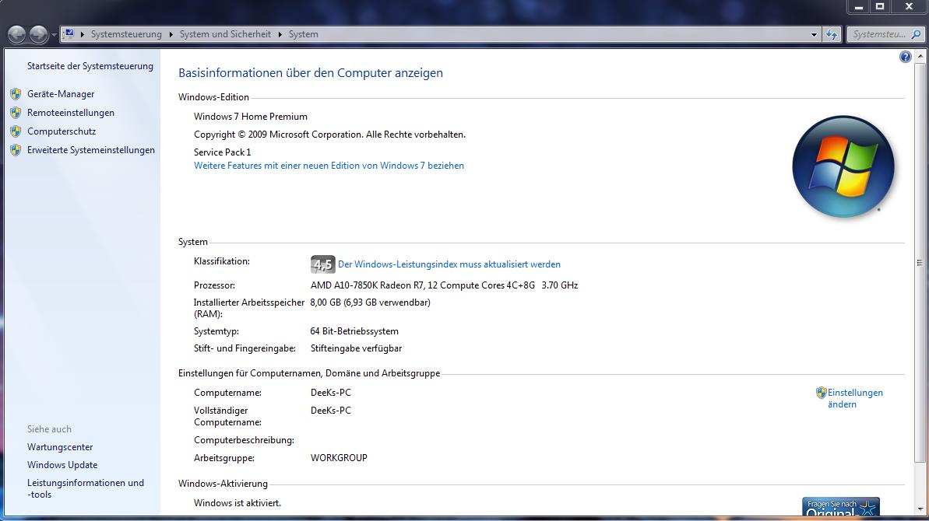Click the 4,5 Leistungsindex score badge

tap(323, 264)
